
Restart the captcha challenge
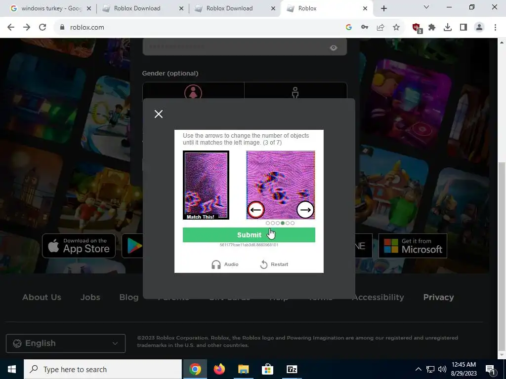274,265
